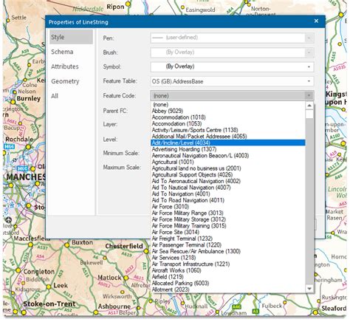Open the Schema tab
The width and height of the screenshot is (350, 322).
[x=62, y=52]
